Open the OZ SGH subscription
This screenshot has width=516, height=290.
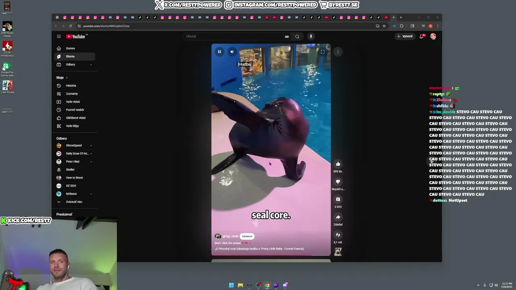[x=75, y=186]
